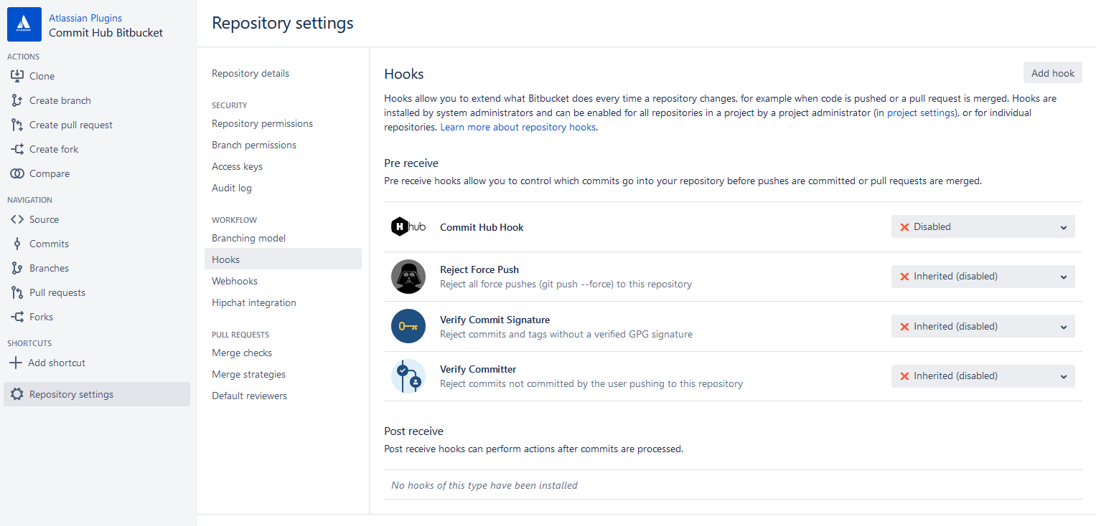This screenshot has height=526, width=1096.
Task: Open Source via its code icon
Action: pyautogui.click(x=17, y=219)
